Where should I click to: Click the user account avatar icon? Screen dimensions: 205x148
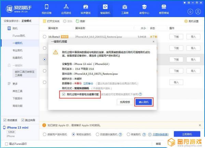coord(198,12)
